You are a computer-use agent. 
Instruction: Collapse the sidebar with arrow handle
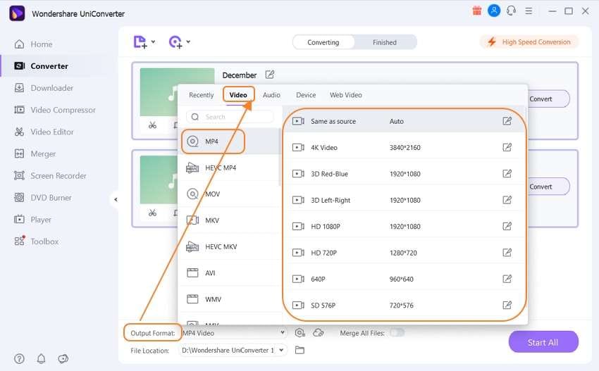[116, 199]
